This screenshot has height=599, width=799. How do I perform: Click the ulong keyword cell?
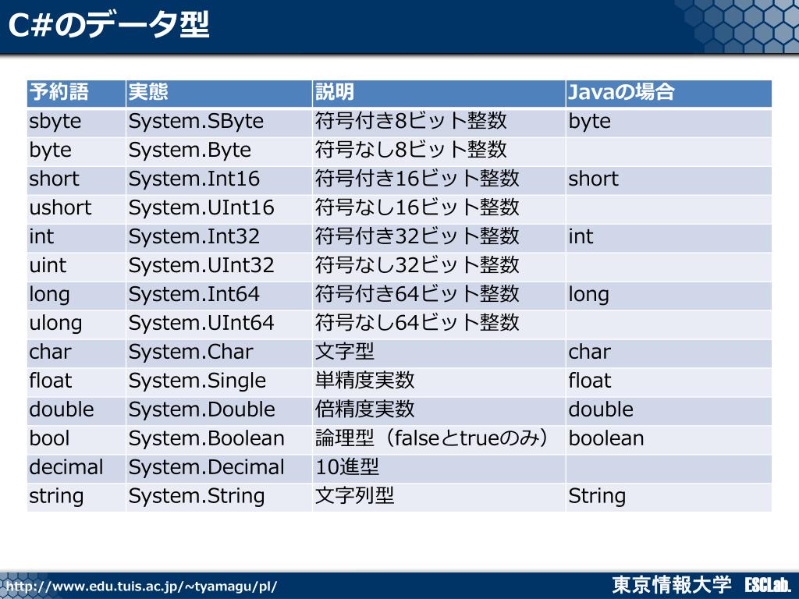(x=76, y=324)
